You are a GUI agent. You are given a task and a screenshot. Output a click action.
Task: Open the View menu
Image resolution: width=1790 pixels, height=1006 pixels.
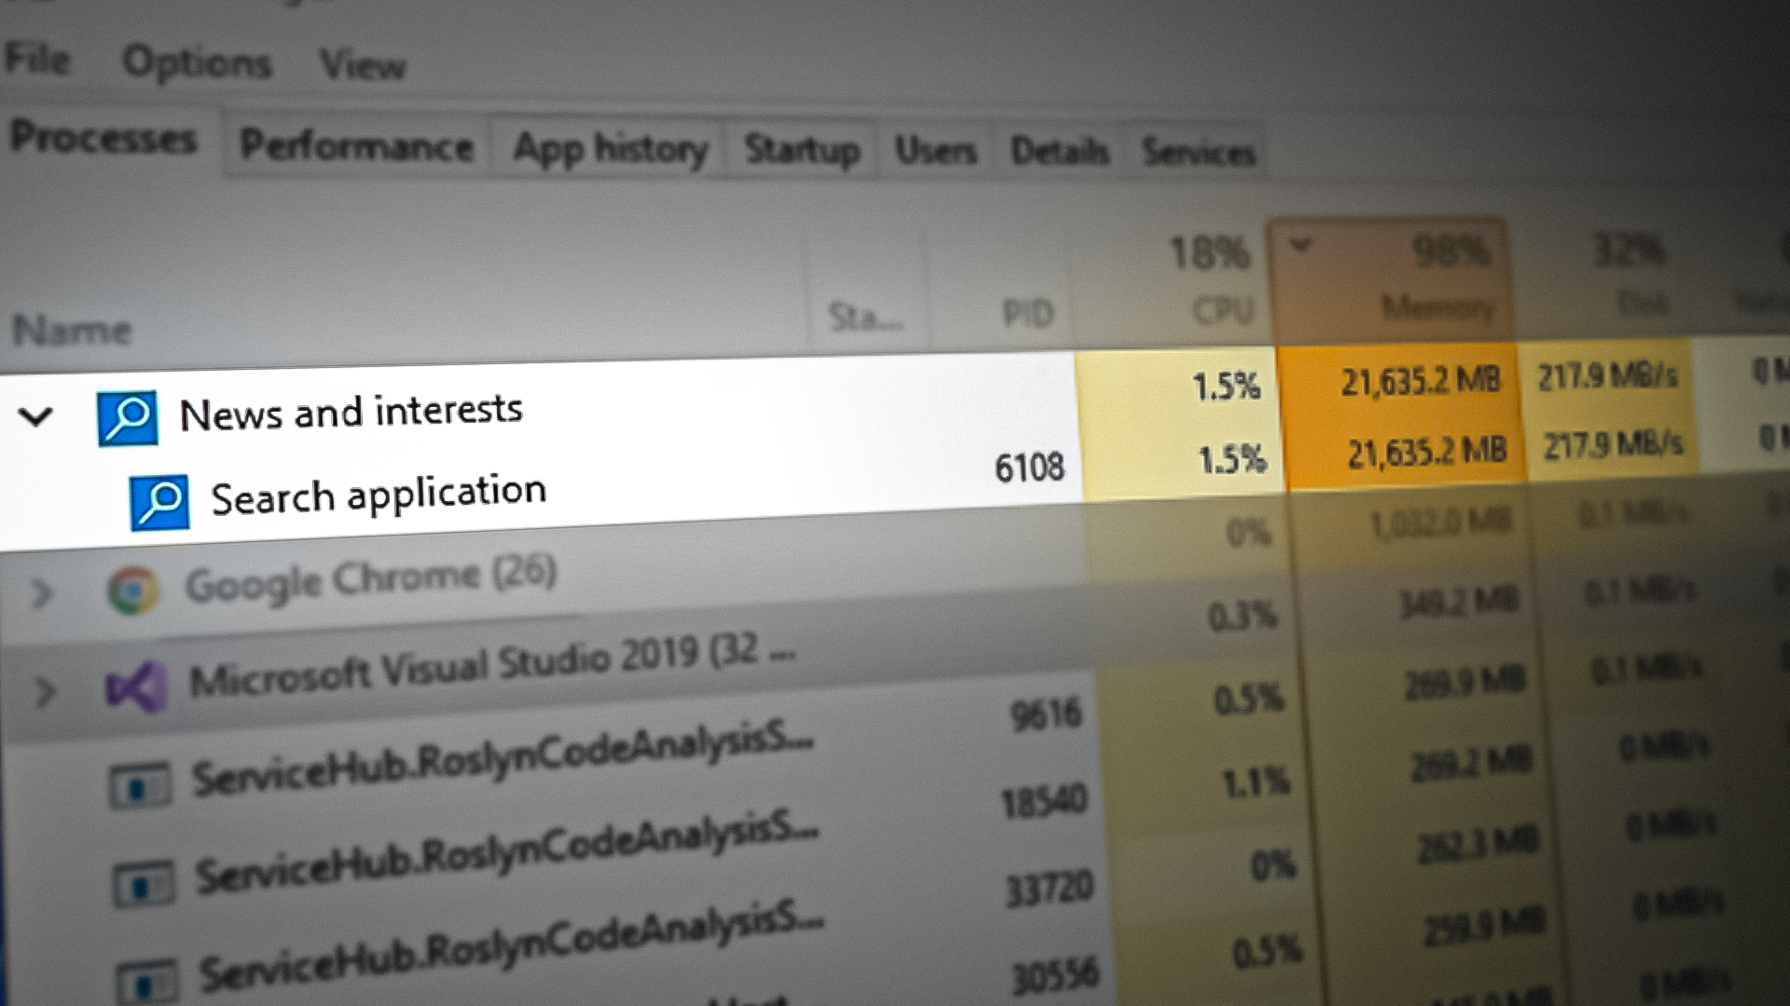point(364,67)
